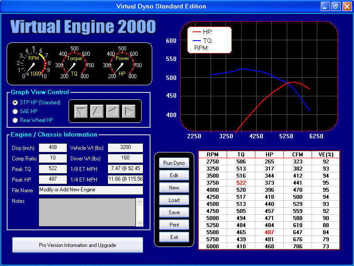Click the graph pan up arrow icon
The width and height of the screenshot is (354, 266).
point(97,112)
